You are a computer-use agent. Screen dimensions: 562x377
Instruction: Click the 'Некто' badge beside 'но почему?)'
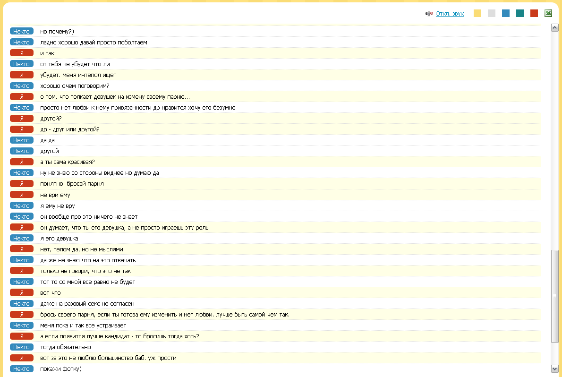click(x=22, y=31)
